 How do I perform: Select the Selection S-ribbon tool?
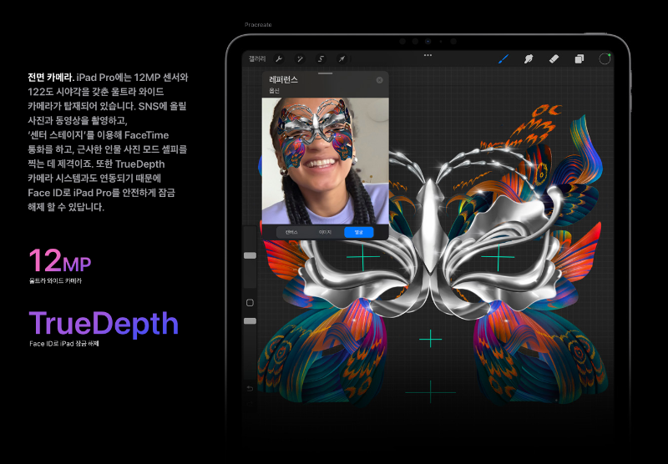321,58
